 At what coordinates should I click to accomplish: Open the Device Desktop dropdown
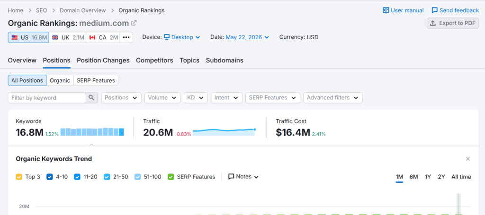coord(182,37)
